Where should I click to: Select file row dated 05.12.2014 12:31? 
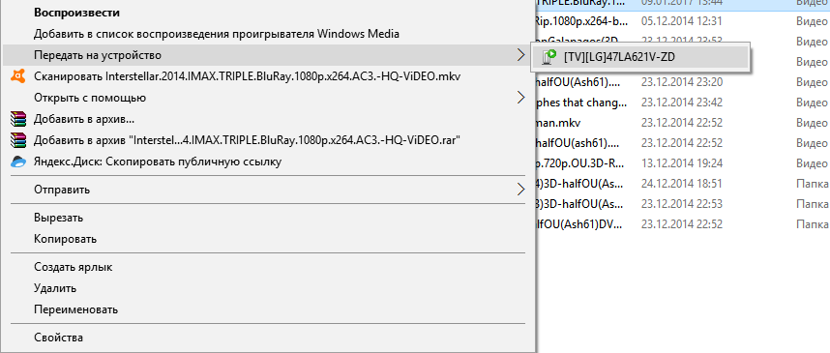tap(683, 21)
